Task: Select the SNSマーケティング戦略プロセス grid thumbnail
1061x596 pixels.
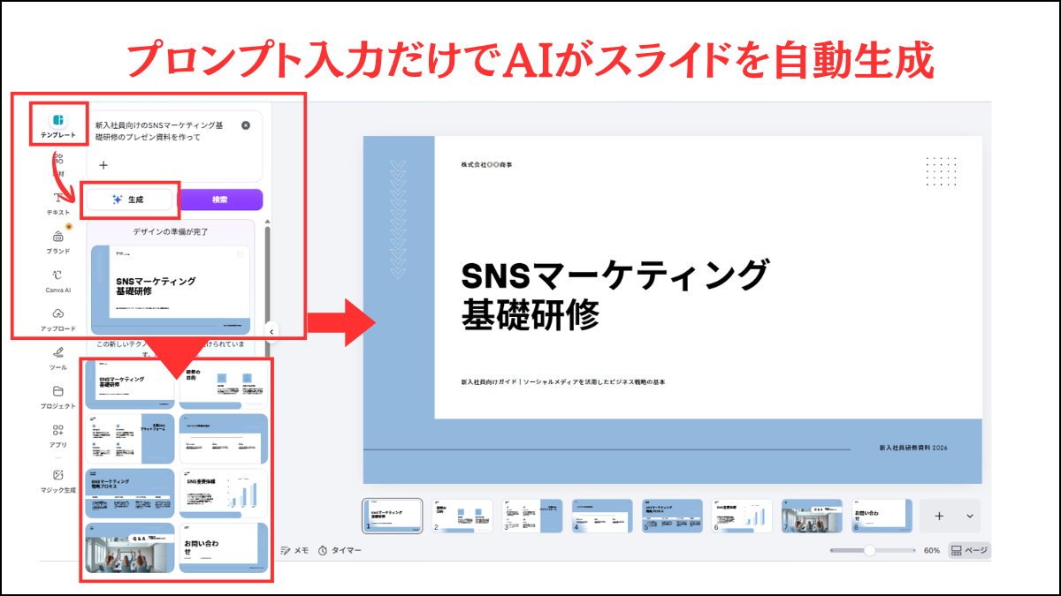Action: (130, 493)
